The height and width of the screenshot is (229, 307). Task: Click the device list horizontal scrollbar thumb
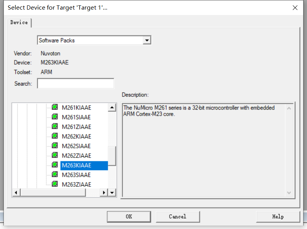coord(53,193)
